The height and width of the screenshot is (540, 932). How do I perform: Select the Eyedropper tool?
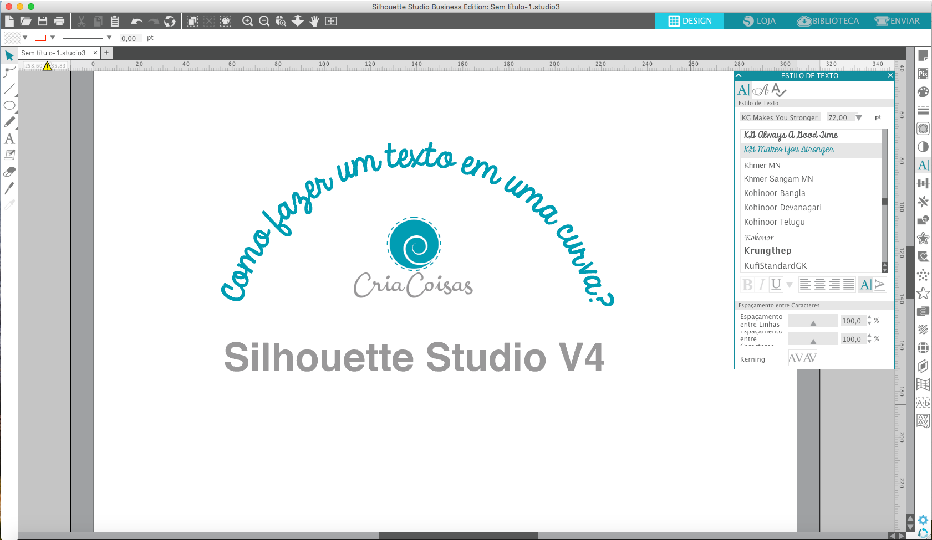coord(9,205)
